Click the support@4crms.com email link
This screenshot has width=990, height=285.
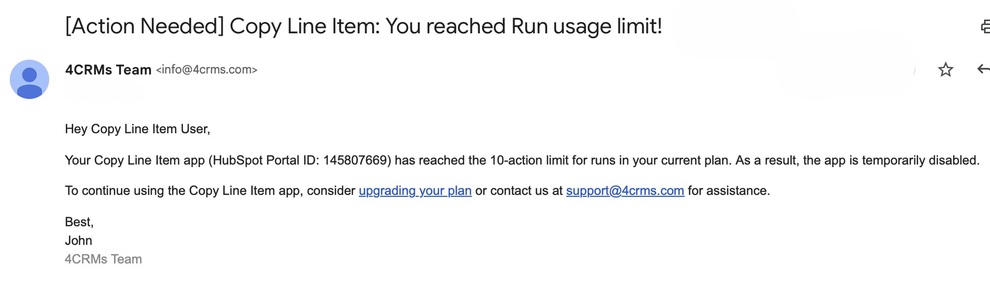625,191
